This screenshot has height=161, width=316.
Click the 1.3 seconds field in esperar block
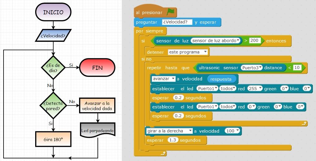tap(173, 140)
